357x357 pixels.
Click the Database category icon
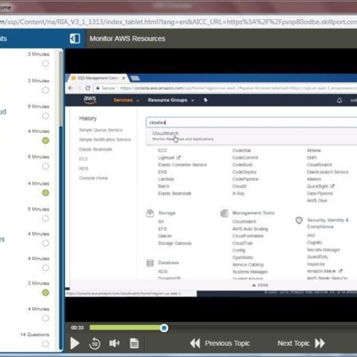tap(150, 263)
